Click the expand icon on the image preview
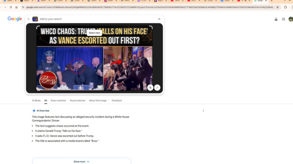293x164 pixels. 157,88
